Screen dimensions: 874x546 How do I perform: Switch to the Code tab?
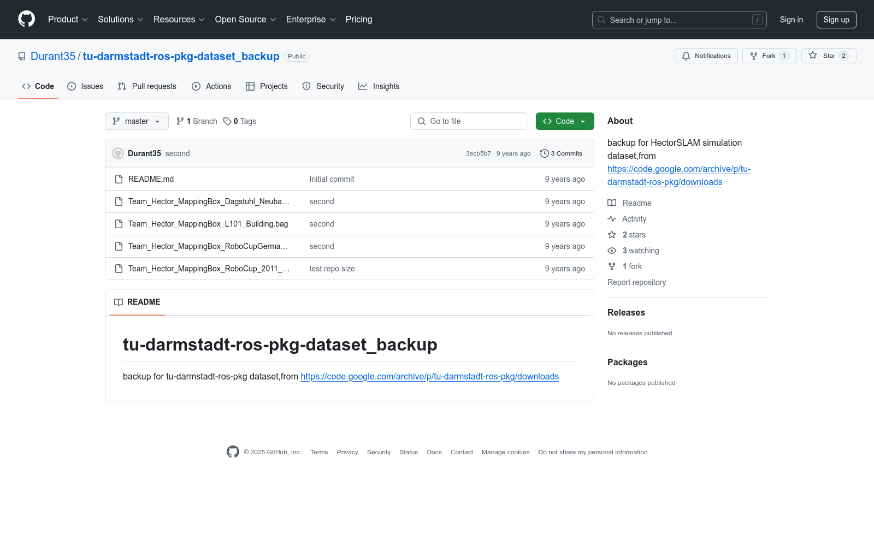click(38, 86)
